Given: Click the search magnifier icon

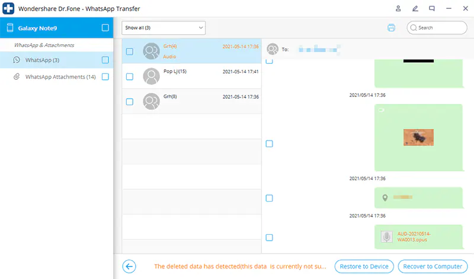Looking at the screenshot, I should pyautogui.click(x=413, y=27).
